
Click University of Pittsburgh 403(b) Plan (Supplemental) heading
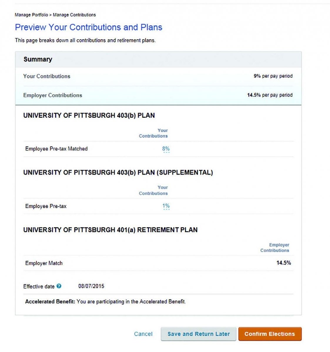coord(118,172)
